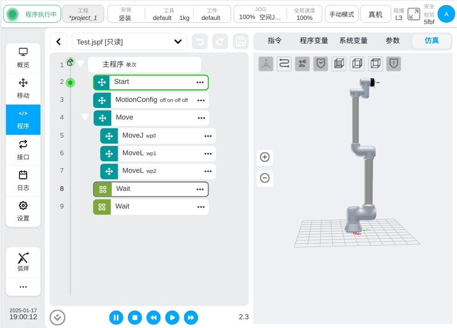Toggle the robot arm model display icon
This screenshot has width=457, height=328.
(x=302, y=63)
